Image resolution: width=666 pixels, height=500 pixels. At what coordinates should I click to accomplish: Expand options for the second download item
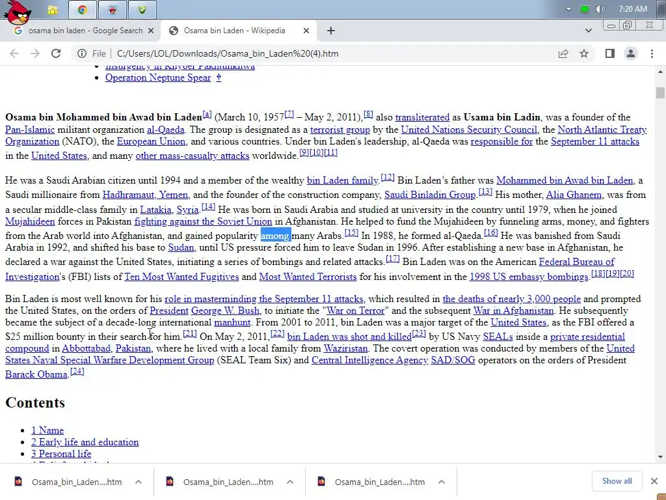(x=290, y=482)
